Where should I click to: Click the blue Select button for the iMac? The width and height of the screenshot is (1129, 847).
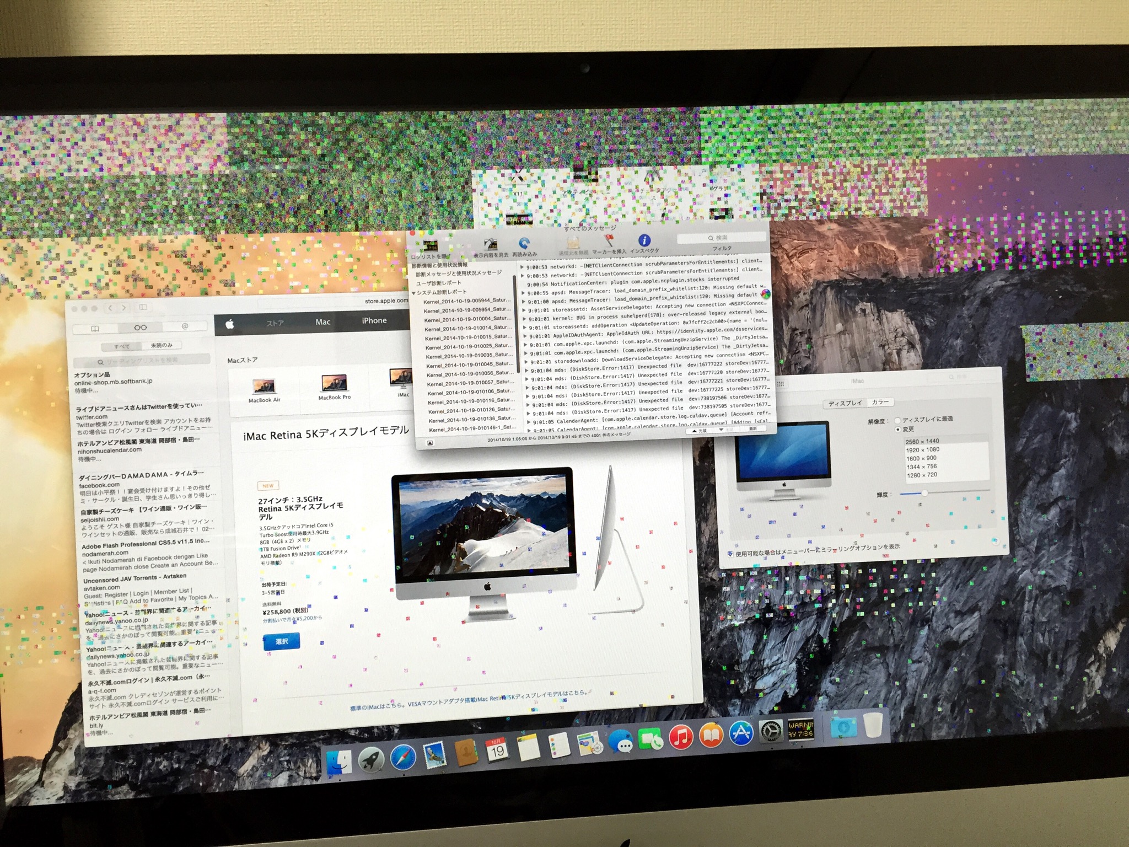pos(282,641)
